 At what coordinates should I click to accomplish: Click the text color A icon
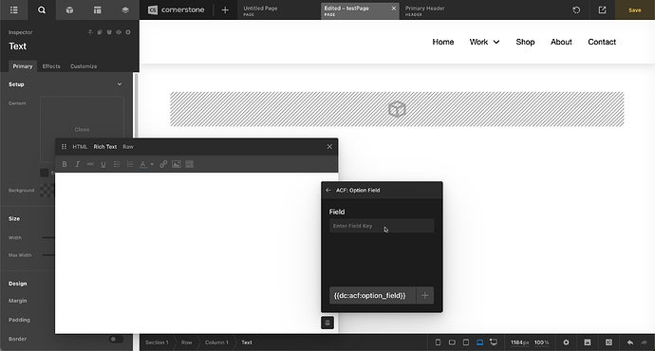tap(142, 164)
